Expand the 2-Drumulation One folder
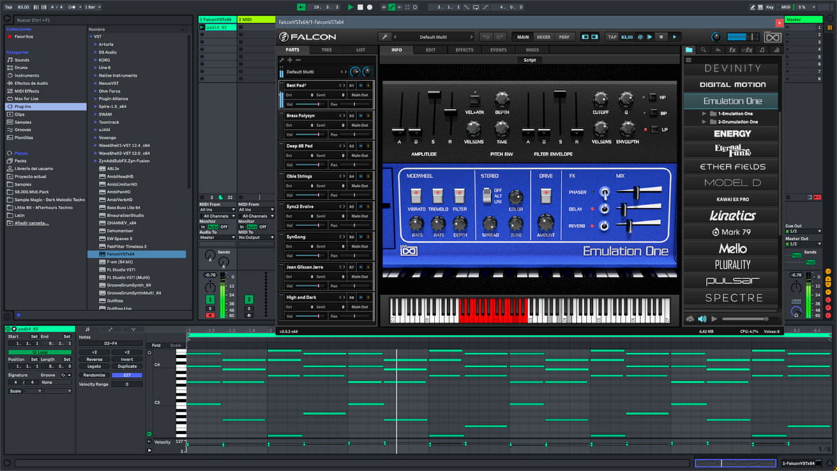Screen dimensions: 837x471 pos(704,121)
